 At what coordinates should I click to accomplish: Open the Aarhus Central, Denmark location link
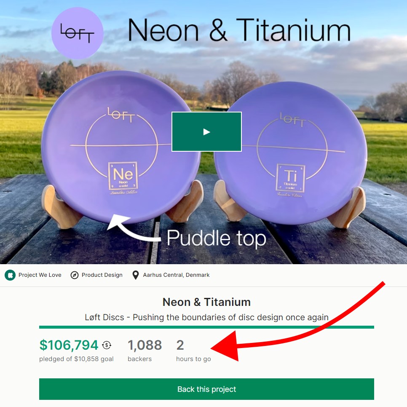coord(176,275)
